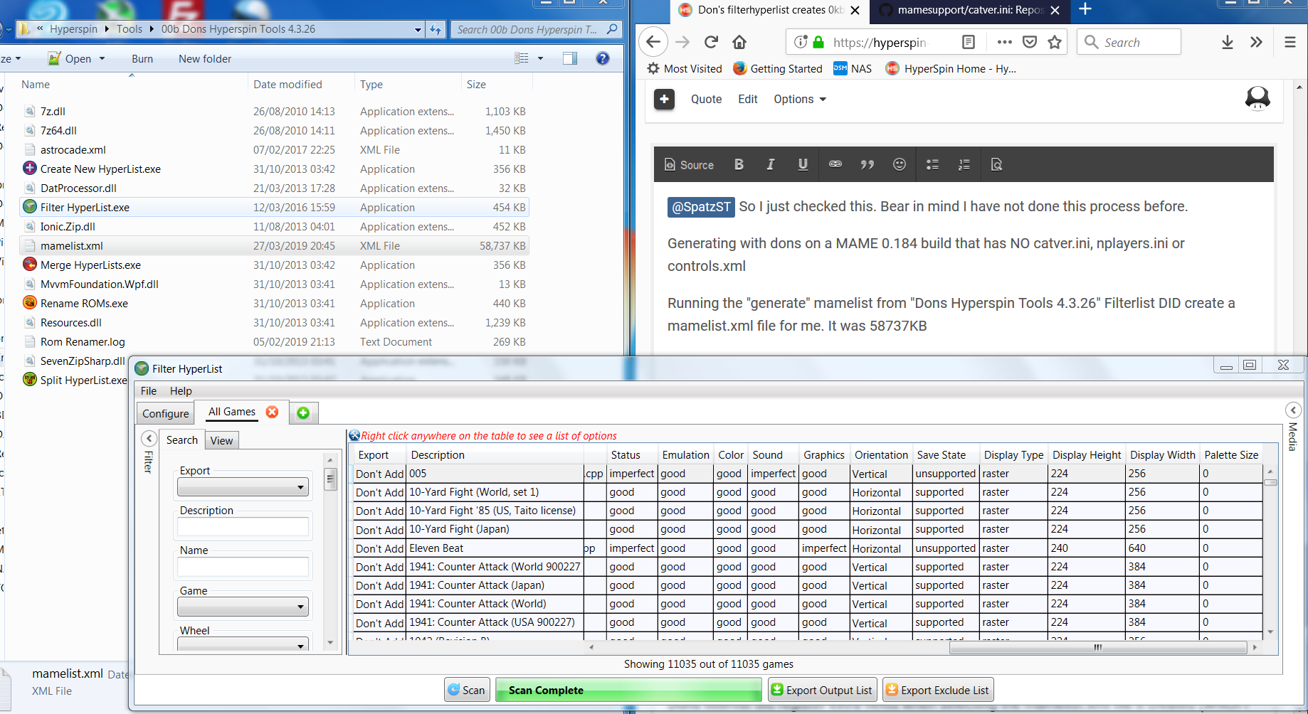Switch to the Configure tab
Image resolution: width=1308 pixels, height=714 pixels.
point(166,413)
